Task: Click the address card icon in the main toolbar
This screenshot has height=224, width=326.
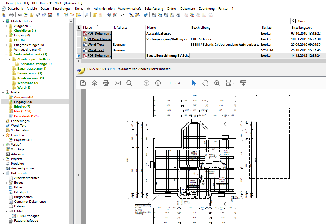Action: tap(20, 15)
